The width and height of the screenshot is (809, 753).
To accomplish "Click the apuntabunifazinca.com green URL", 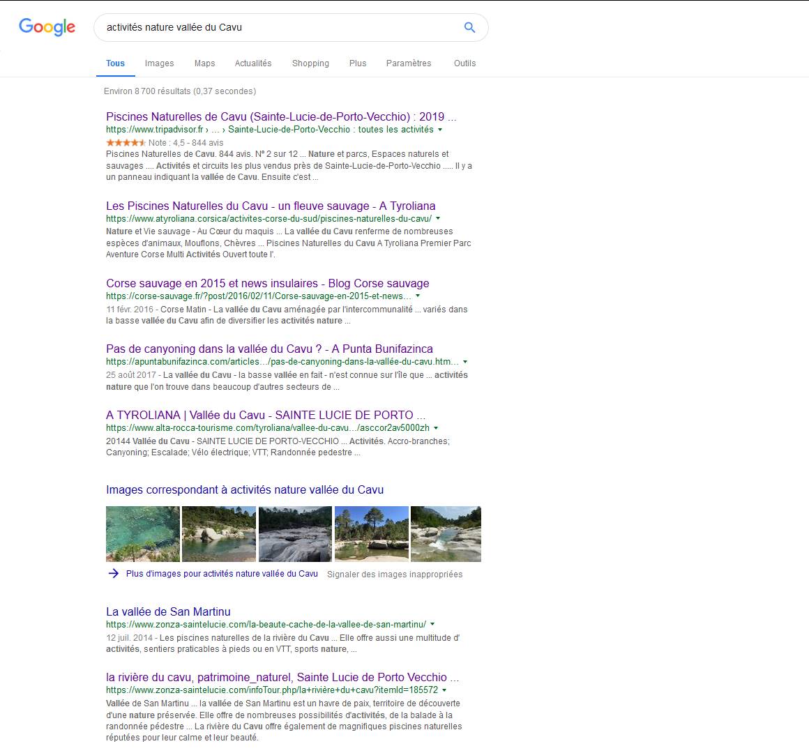I will [x=282, y=362].
